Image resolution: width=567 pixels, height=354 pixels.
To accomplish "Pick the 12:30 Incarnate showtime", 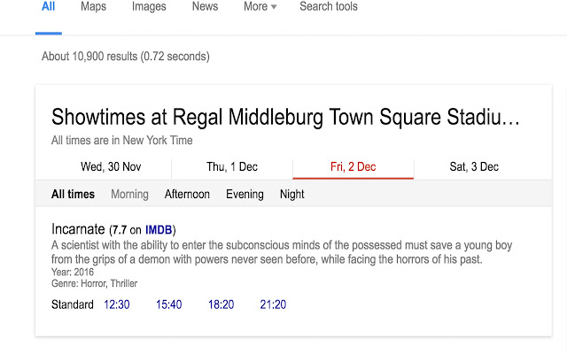I will pos(117,304).
